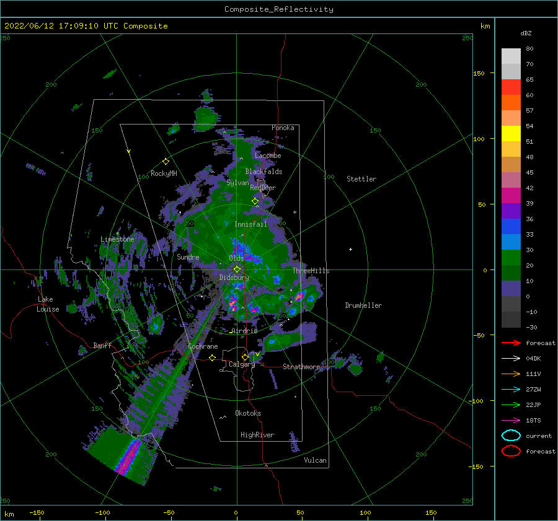Click the yellow diamond marker near RockyMH
The image size is (558, 521).
click(166, 162)
